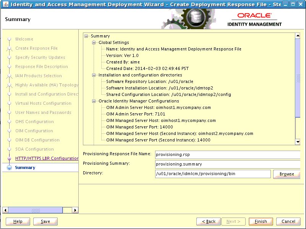Browse for the output directory

coord(287,174)
